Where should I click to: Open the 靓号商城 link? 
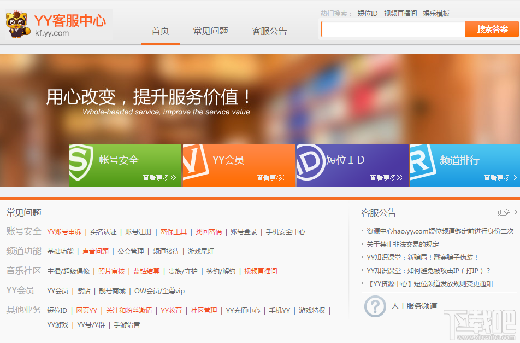click(x=112, y=291)
